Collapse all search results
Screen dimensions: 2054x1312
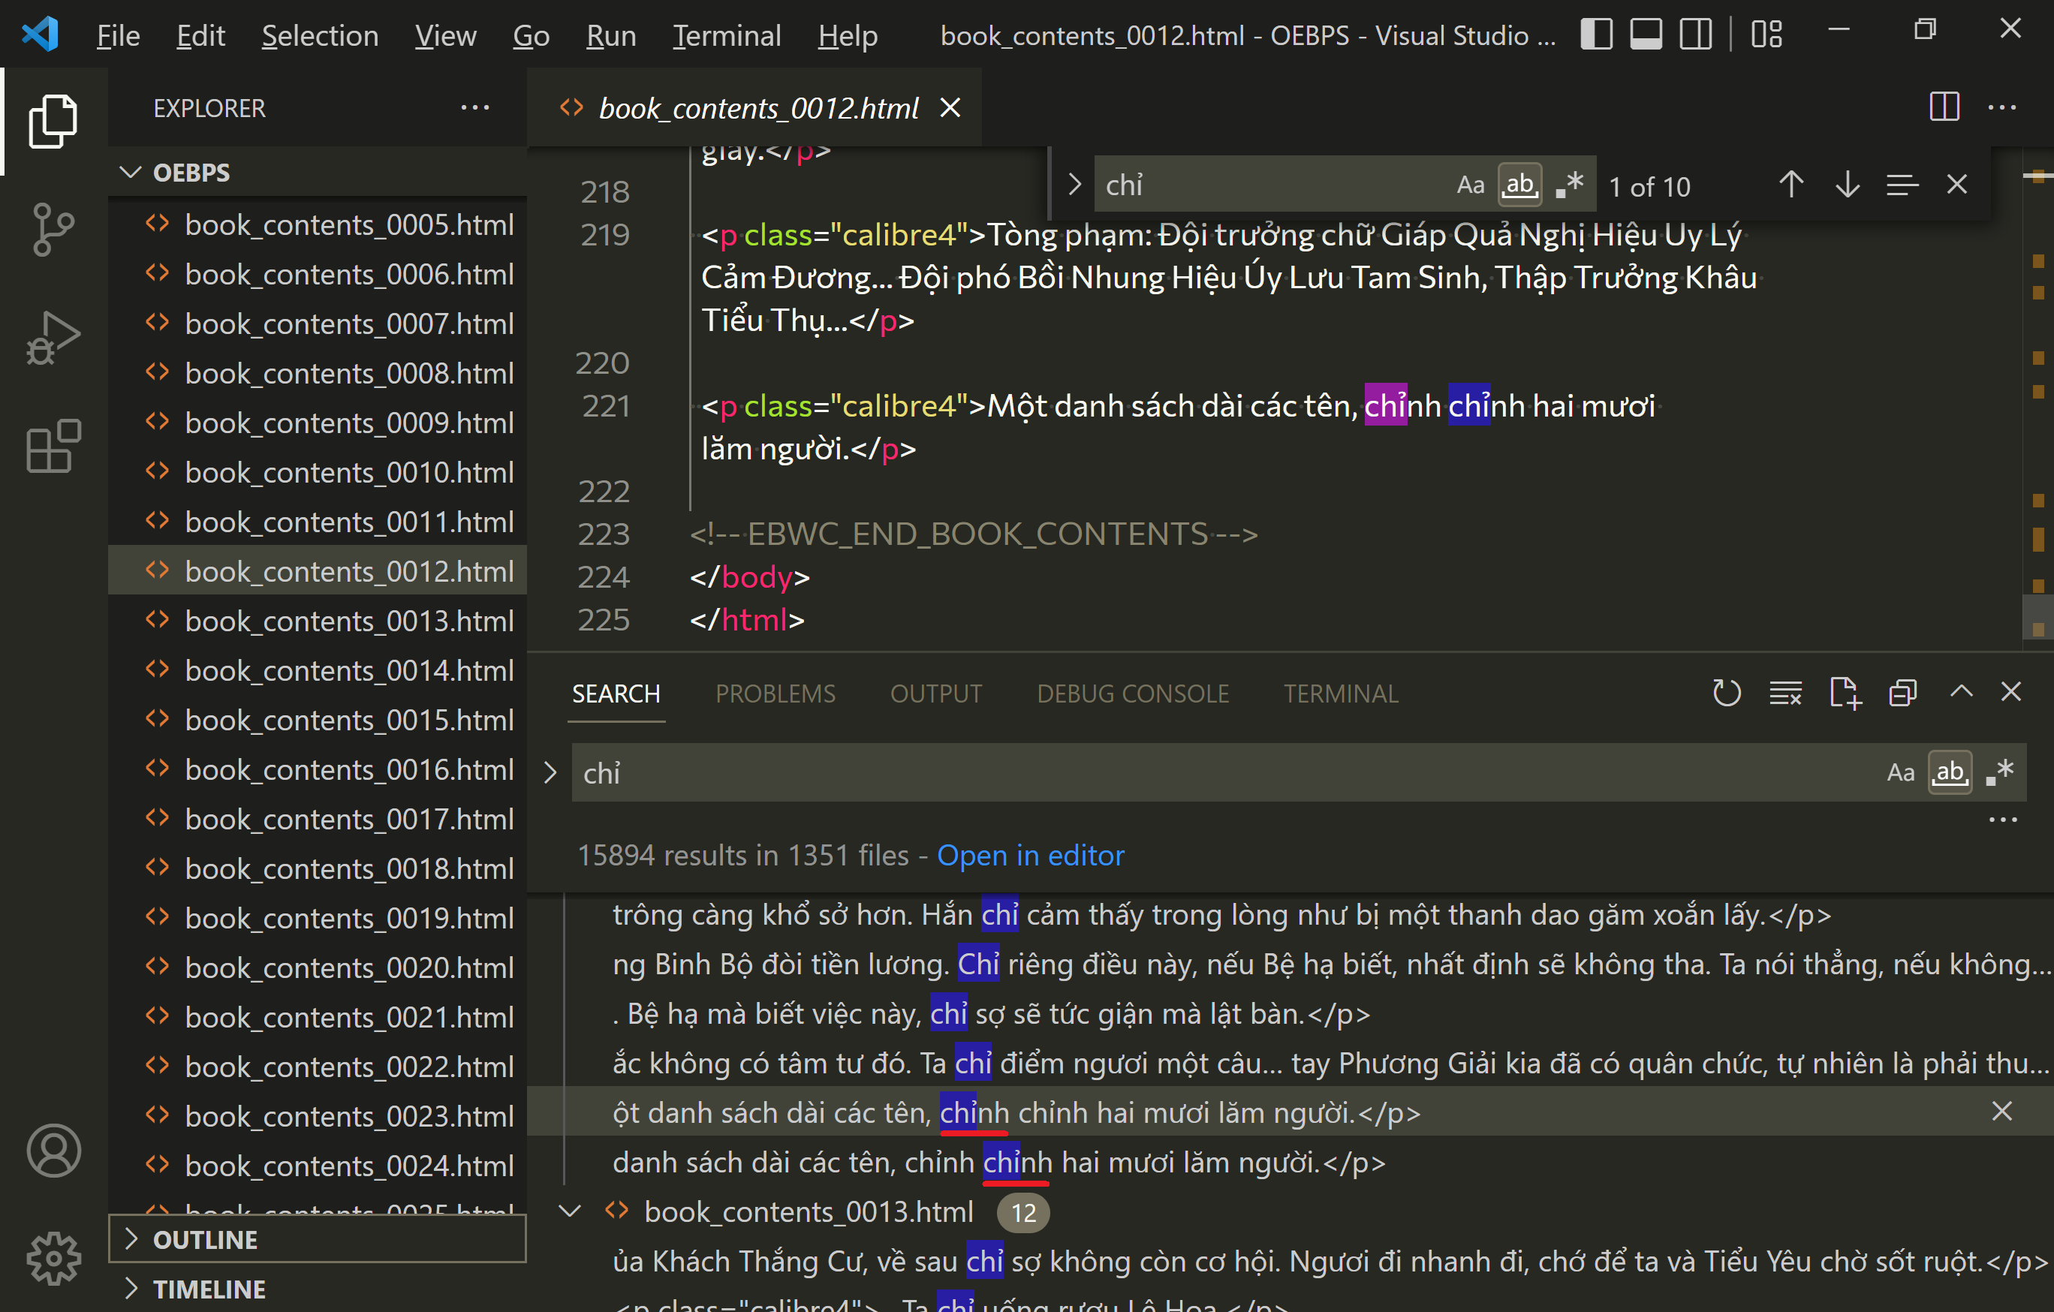point(1902,693)
